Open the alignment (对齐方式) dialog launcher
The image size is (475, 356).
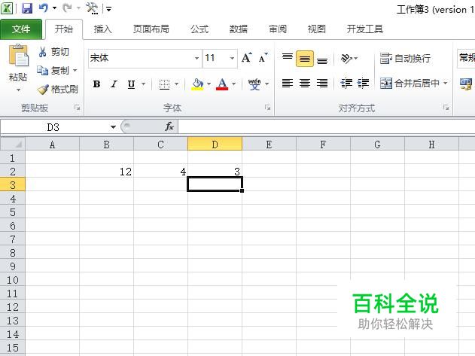tap(446, 108)
